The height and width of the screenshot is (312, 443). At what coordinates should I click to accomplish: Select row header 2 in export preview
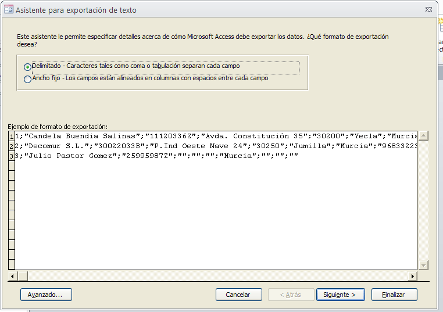click(12, 146)
